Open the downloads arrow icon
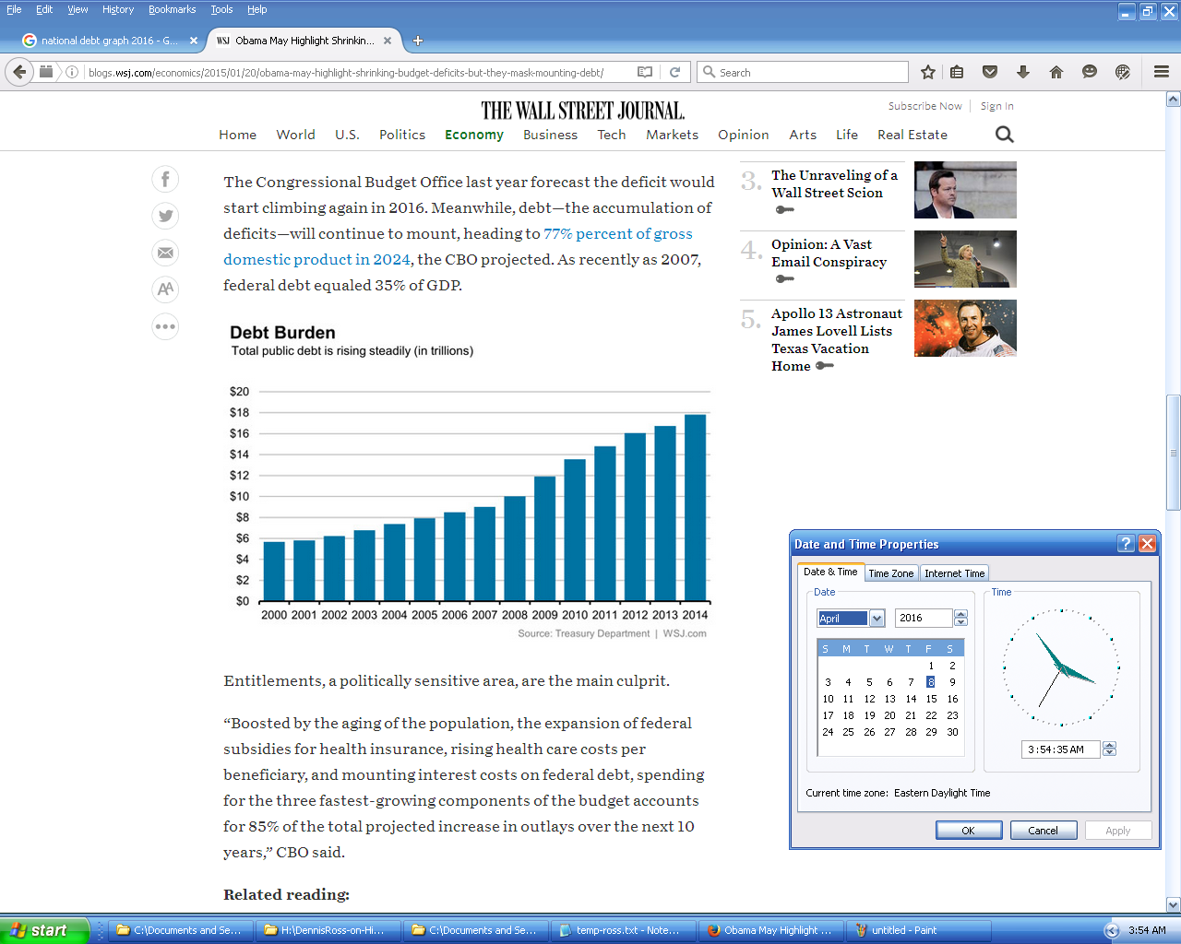The image size is (1181, 944). pyautogui.click(x=1023, y=72)
